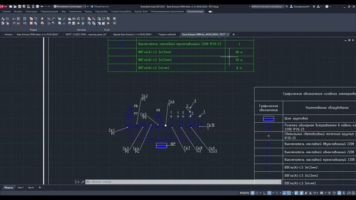Click into the command line input field
The height and width of the screenshot is (200, 356).
click(183, 182)
